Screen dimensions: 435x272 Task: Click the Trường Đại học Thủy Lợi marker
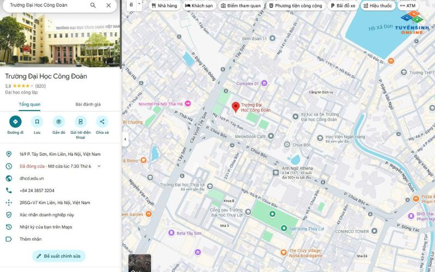coord(210,186)
